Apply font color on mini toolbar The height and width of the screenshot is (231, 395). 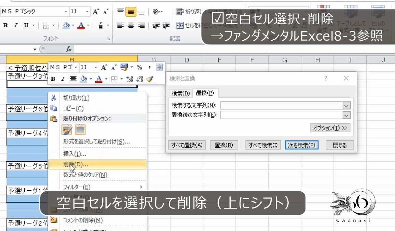click(99, 79)
